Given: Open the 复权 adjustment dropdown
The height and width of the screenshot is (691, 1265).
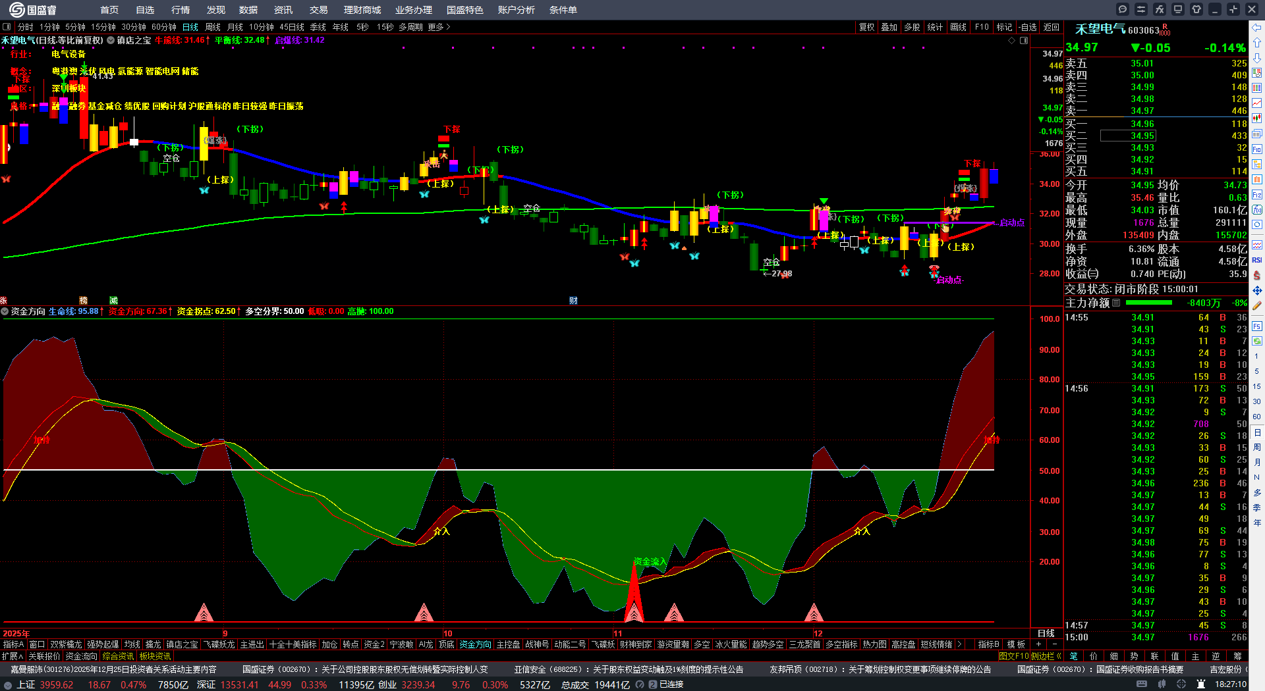Looking at the screenshot, I should tap(867, 27).
